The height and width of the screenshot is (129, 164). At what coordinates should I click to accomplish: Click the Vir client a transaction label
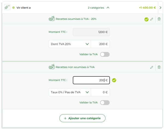point(24,8)
